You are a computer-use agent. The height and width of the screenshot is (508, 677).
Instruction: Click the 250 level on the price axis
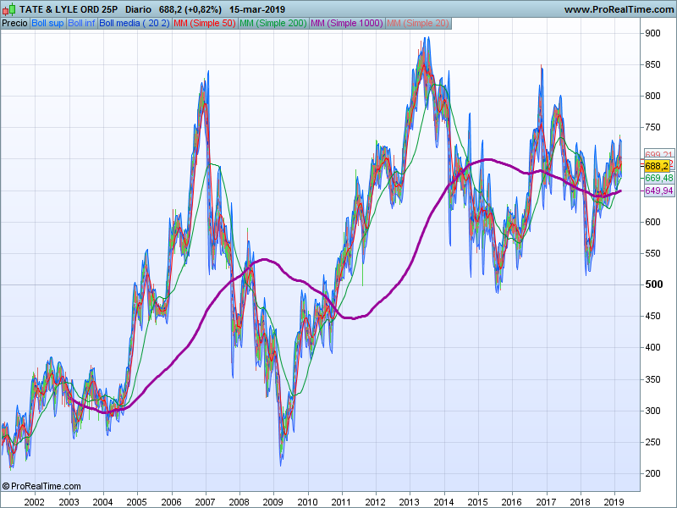click(652, 442)
